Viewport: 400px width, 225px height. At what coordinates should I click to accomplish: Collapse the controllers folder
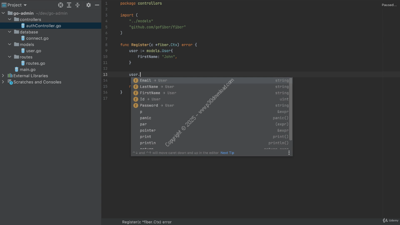coord(10,19)
